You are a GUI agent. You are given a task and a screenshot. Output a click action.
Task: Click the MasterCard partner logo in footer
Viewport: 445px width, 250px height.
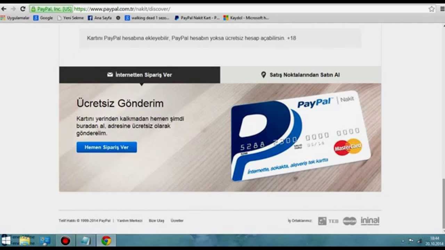pos(350,221)
